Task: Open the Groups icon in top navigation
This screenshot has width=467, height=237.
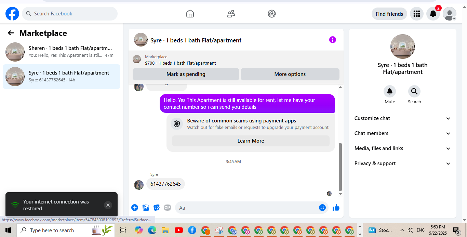Action: point(272,14)
